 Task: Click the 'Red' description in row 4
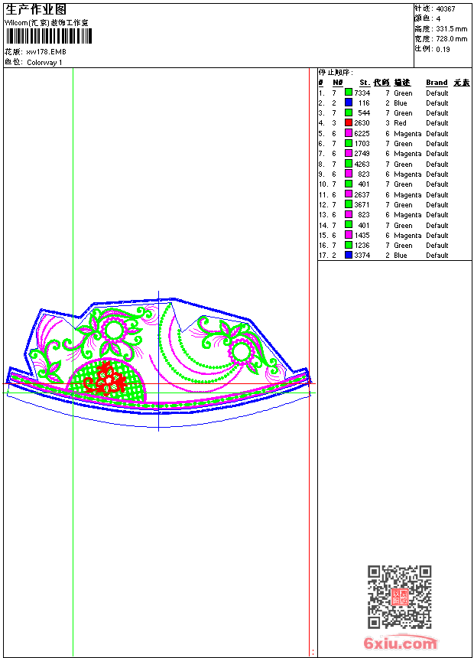pos(400,123)
